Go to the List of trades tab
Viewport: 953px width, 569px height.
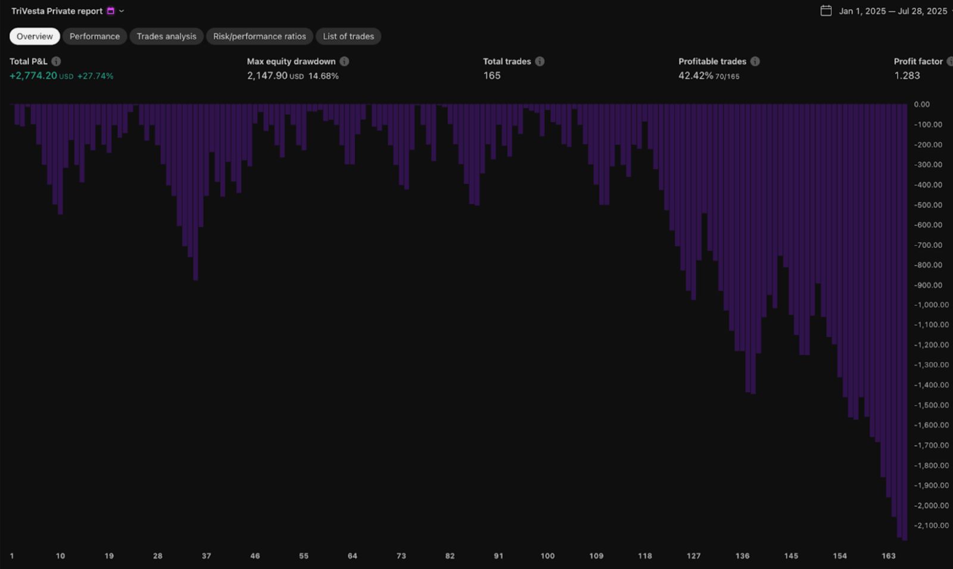pos(348,36)
